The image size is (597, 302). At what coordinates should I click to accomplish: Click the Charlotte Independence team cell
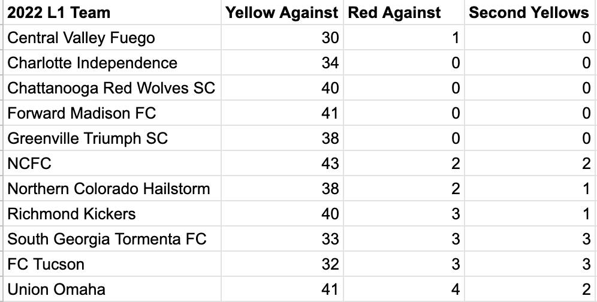pos(92,63)
